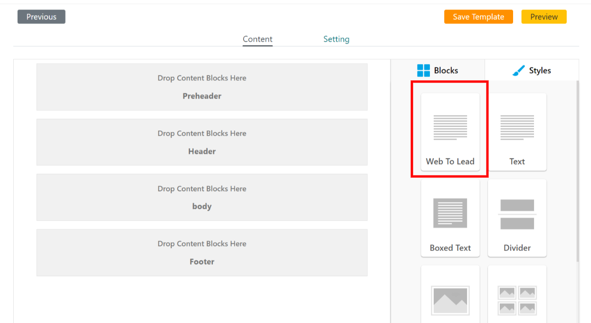Select the image group block icon
Viewport: 591px width, 323px height.
pos(517,300)
